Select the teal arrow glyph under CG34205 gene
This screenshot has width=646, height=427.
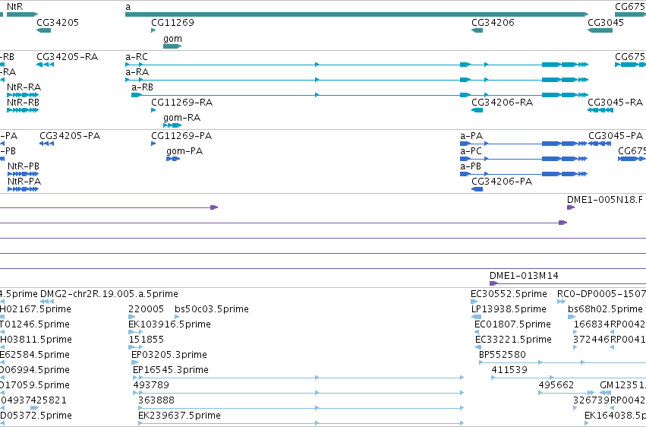[44, 30]
